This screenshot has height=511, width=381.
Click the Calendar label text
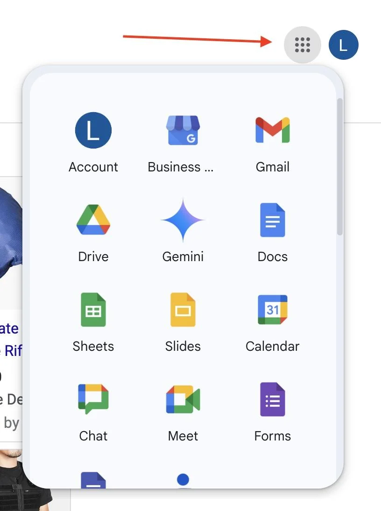pyautogui.click(x=273, y=346)
